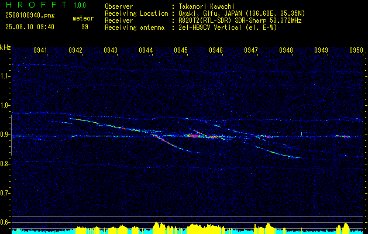368x234 pixels.
Task: Click the meteor label
Action: tap(83, 18)
